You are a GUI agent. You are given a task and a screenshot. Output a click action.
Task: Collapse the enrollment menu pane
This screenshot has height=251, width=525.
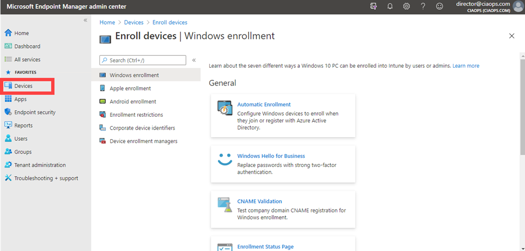194,60
